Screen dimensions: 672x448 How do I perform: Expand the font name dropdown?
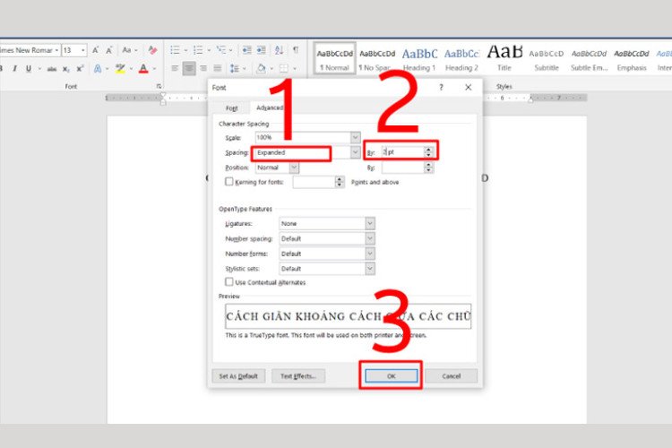point(56,50)
